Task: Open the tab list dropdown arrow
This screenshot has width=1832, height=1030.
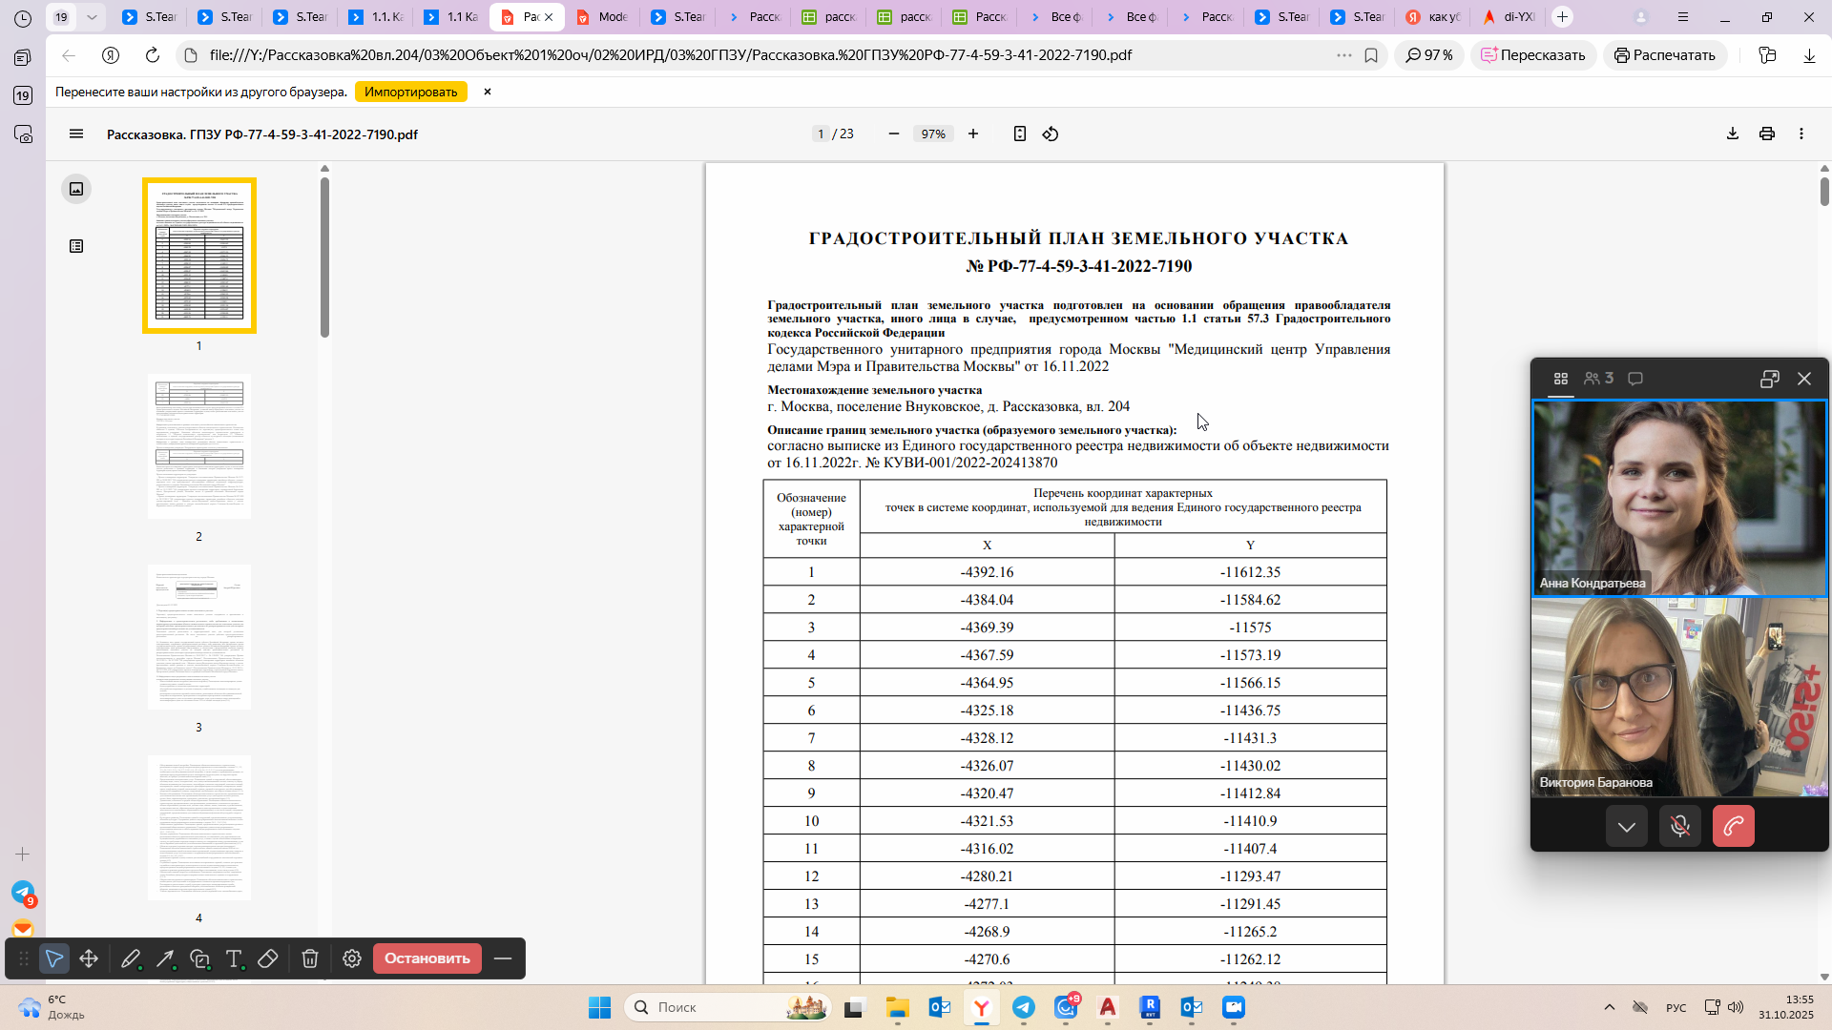Action: click(92, 17)
